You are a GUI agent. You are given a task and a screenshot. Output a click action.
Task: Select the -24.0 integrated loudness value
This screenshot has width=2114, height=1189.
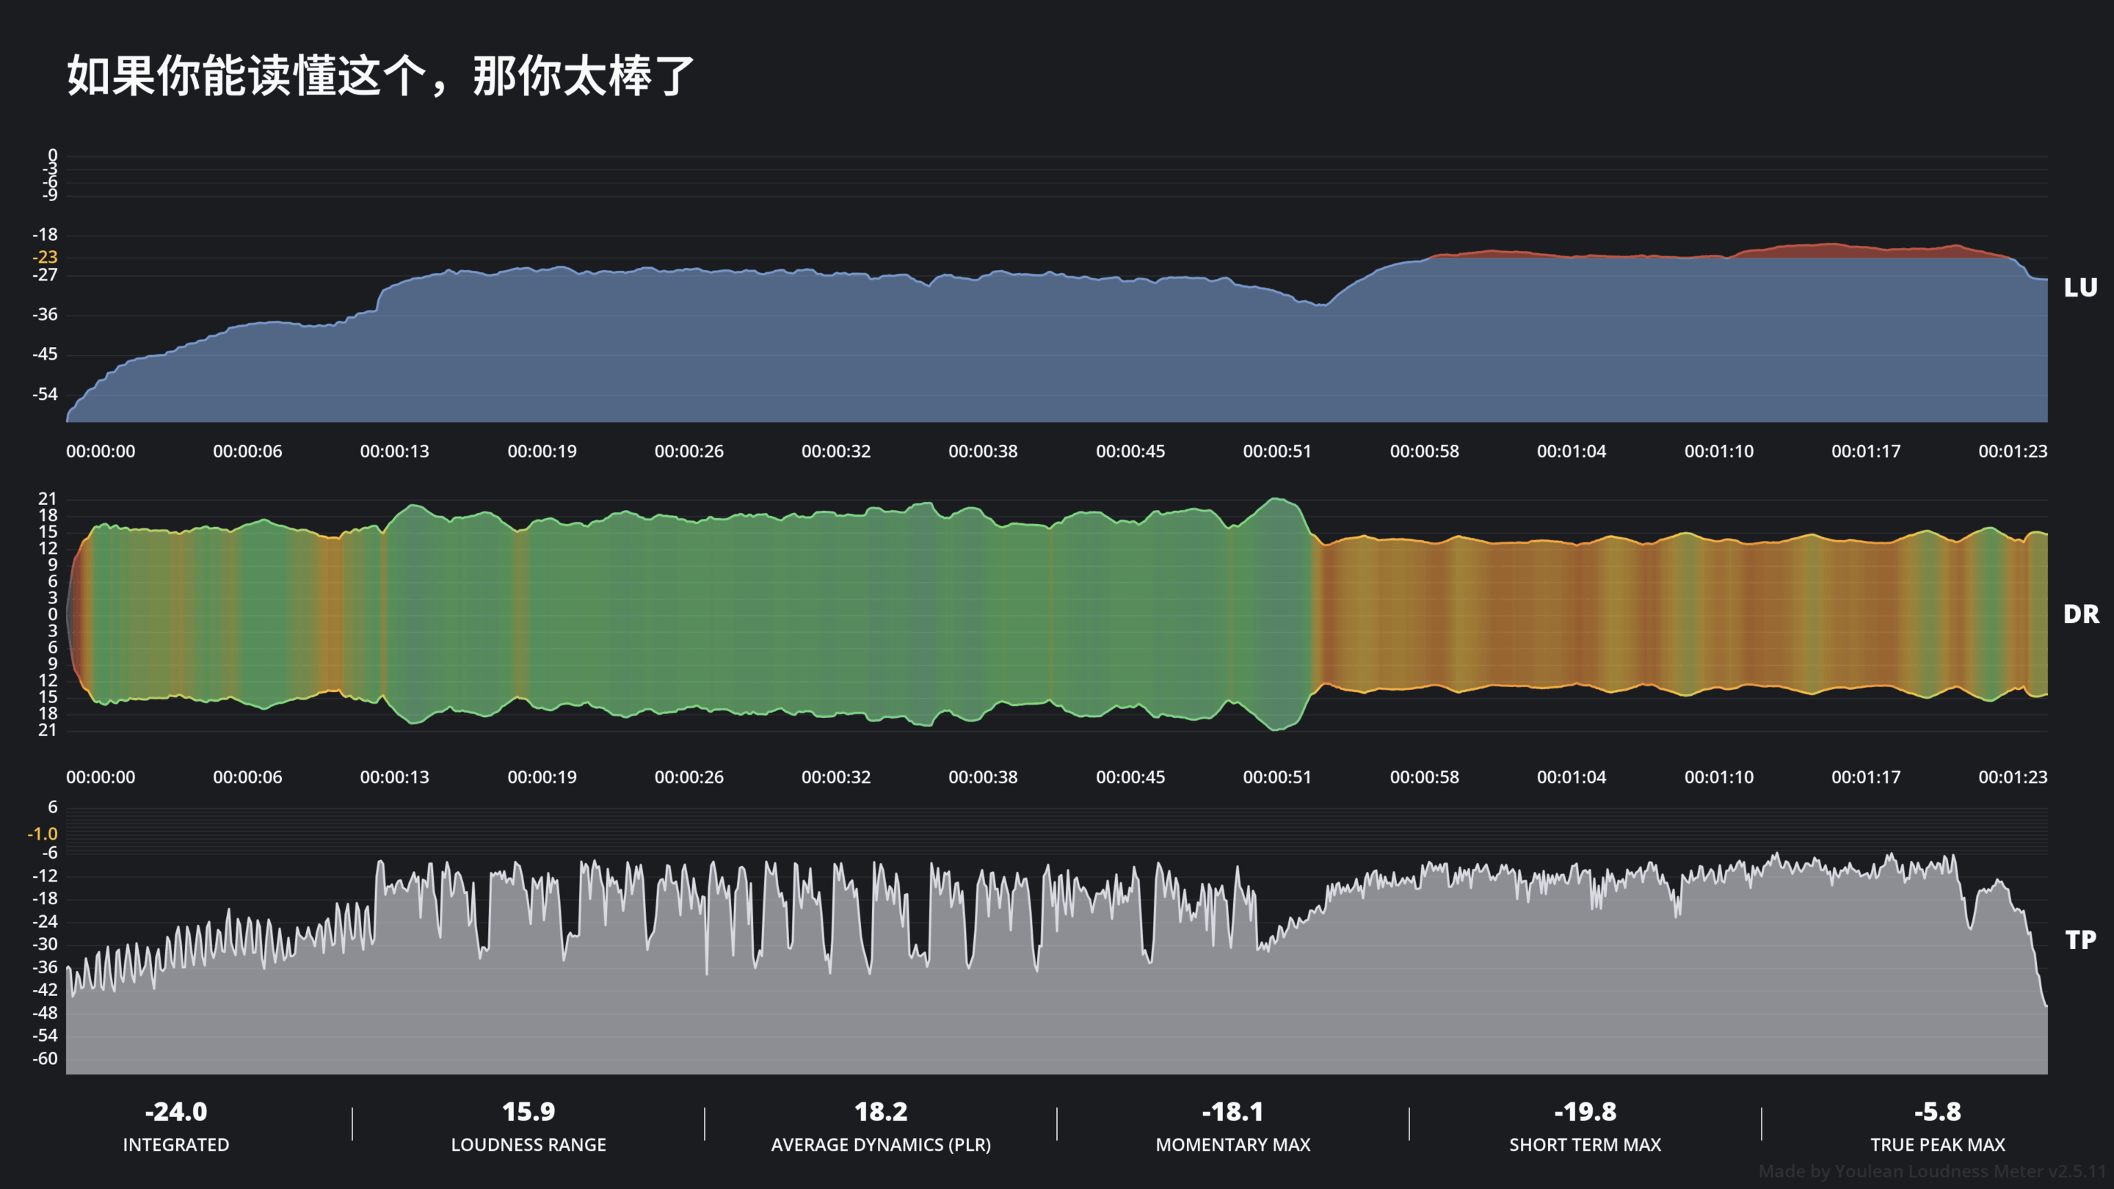pos(175,1112)
